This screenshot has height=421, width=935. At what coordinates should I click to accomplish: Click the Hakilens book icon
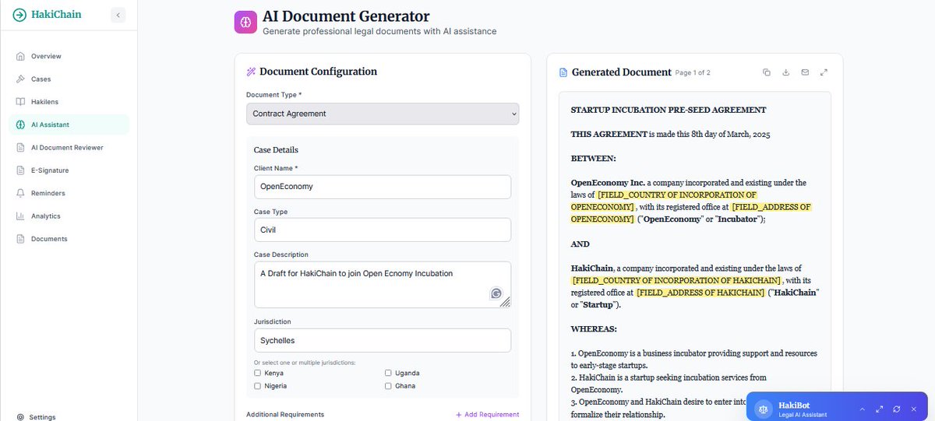20,102
